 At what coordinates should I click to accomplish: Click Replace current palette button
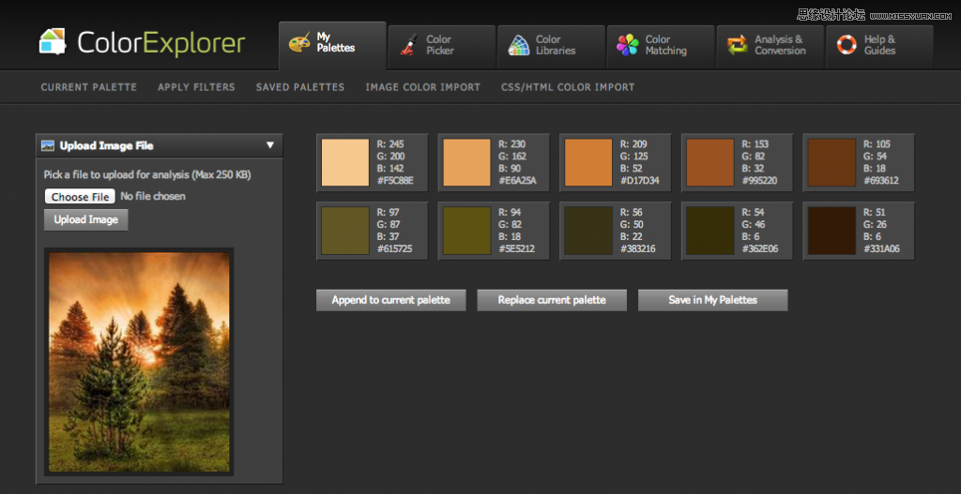552,300
